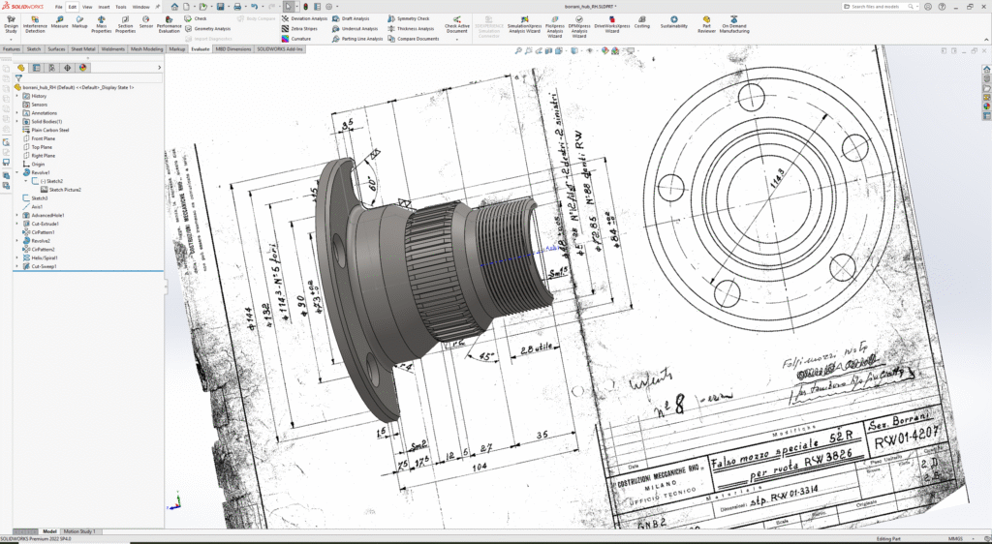Screen dimensions: 992x544
Task: Open Parting Line Analysis
Action: pyautogui.click(x=357, y=39)
